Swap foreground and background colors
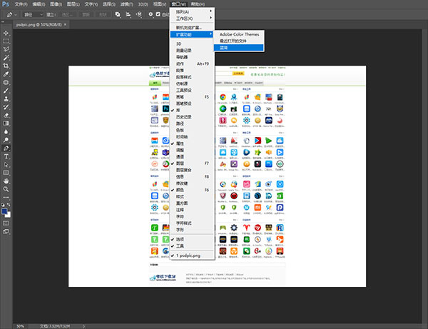The image size is (428, 329). pos(9,205)
